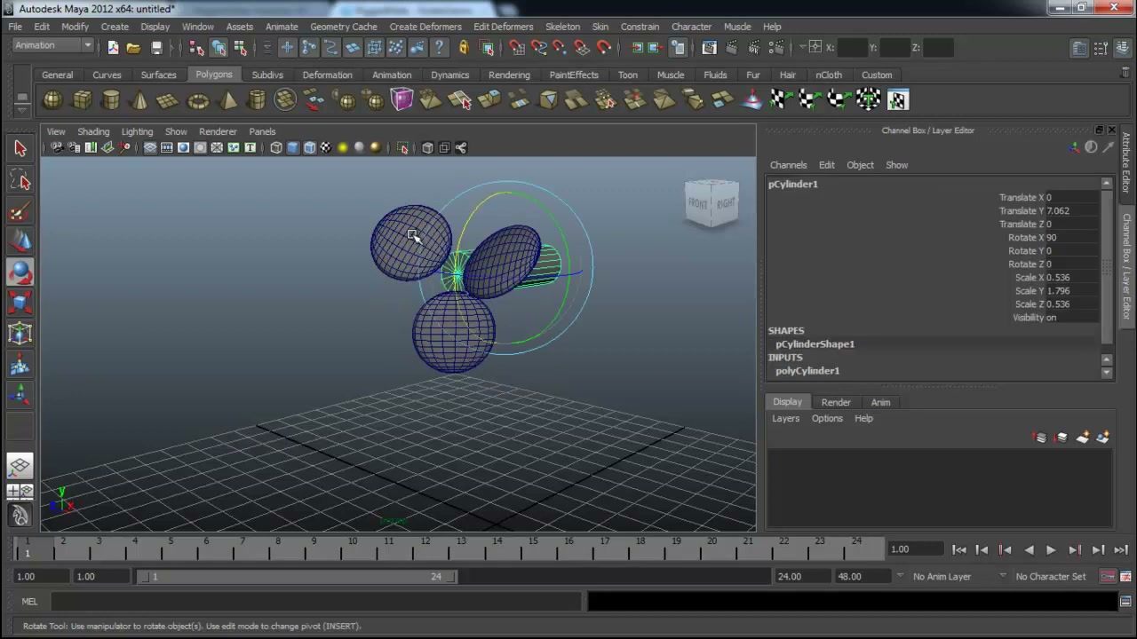
Task: Open the Edit Deformers menu
Action: [503, 27]
